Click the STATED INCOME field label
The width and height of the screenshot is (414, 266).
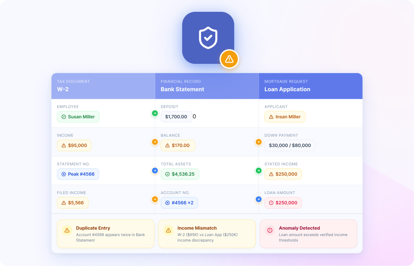tap(281, 164)
